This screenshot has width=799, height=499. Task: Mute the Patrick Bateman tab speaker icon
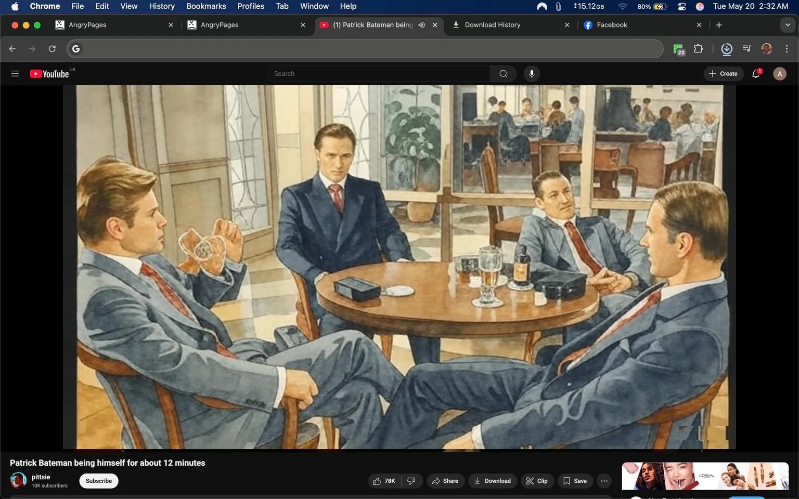click(x=421, y=24)
